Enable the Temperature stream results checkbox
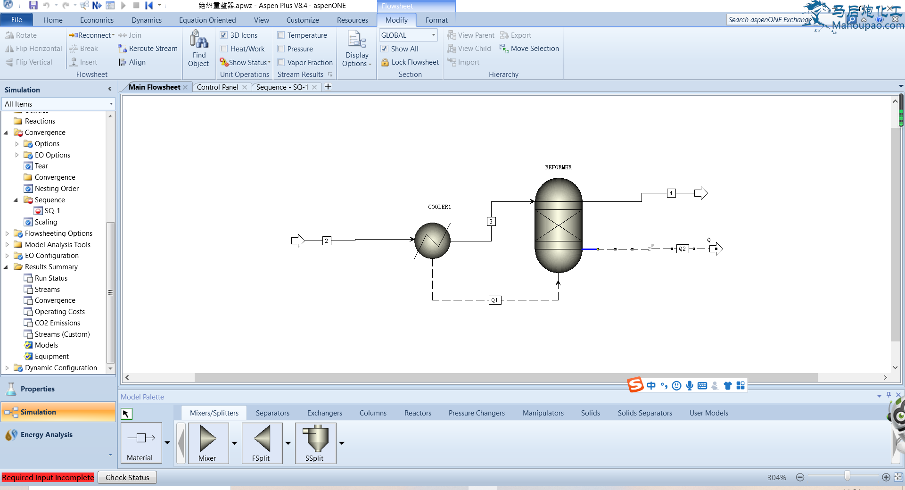The width and height of the screenshot is (905, 490). (x=281, y=35)
